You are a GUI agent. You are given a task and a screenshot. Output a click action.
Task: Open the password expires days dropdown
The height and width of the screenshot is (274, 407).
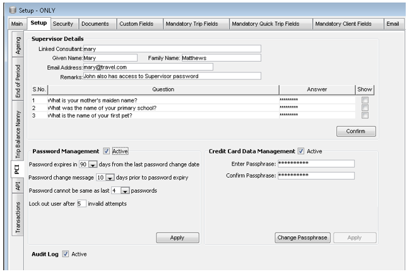(93, 164)
